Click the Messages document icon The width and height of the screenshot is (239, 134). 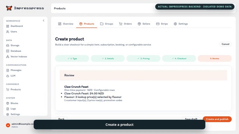point(8,70)
